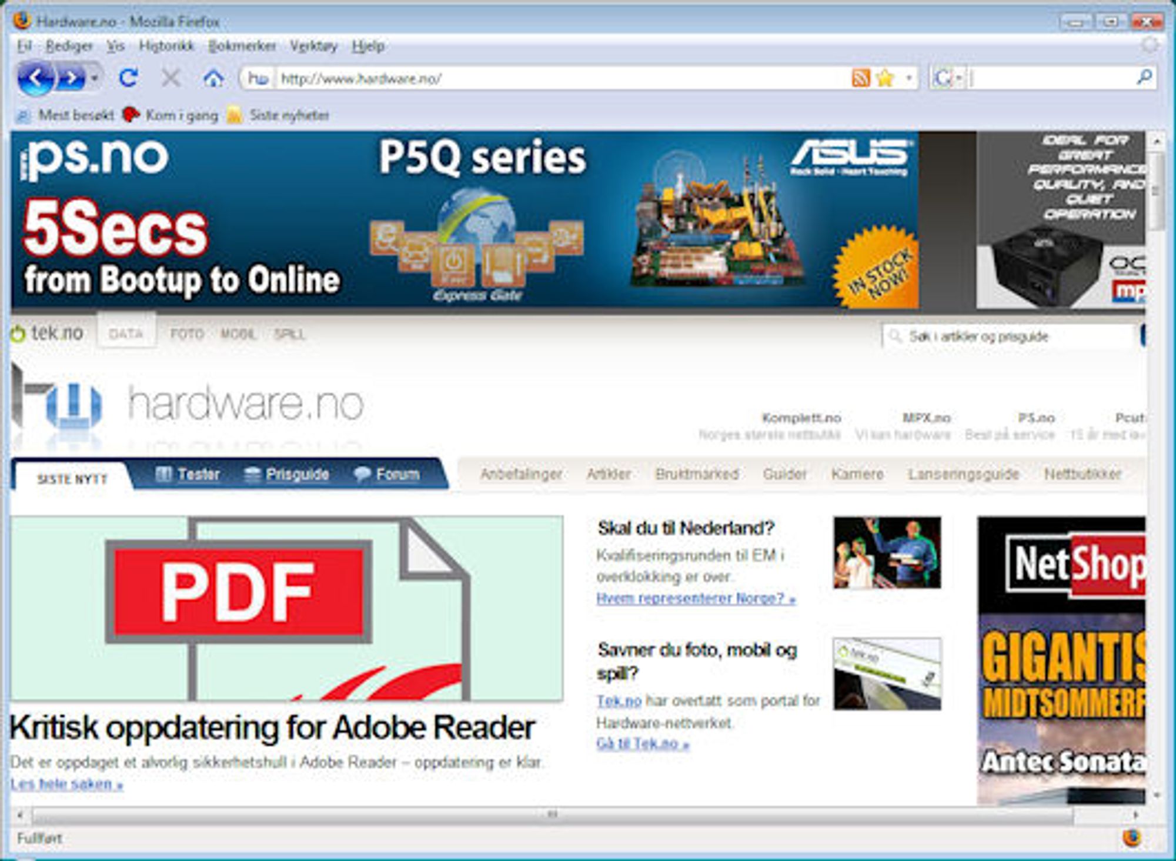Go to the home page icon

213,78
